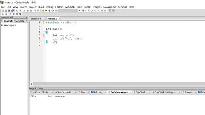
Task: Open the Search menu
Action: click(23, 7)
